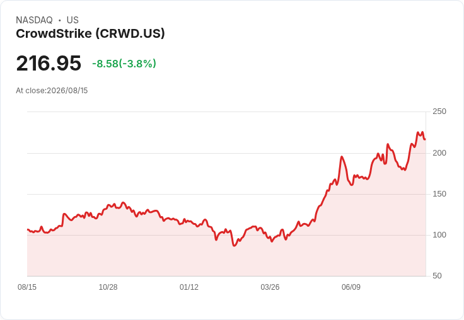Click the US market label
The width and height of the screenshot is (464, 320).
pyautogui.click(x=72, y=20)
